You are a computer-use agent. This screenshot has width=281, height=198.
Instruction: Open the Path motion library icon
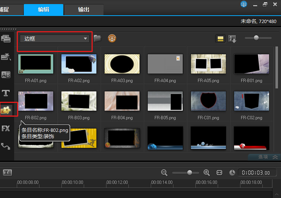point(6,146)
